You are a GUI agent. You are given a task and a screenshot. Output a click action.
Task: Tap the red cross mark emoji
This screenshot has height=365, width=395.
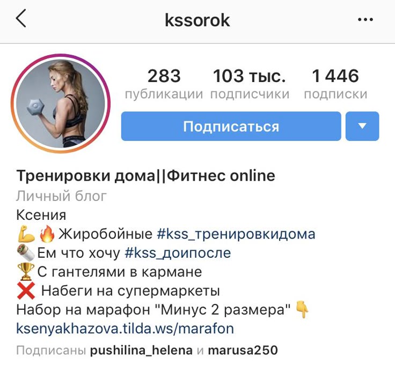pyautogui.click(x=26, y=291)
